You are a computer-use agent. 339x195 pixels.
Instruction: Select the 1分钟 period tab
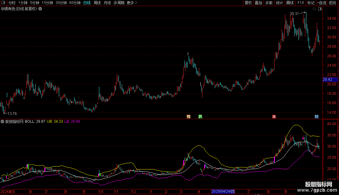pos(23,3)
